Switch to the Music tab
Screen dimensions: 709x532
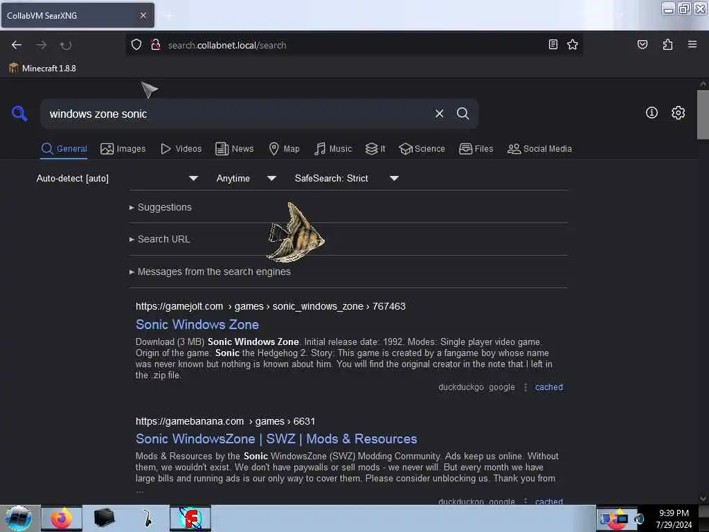(x=333, y=149)
